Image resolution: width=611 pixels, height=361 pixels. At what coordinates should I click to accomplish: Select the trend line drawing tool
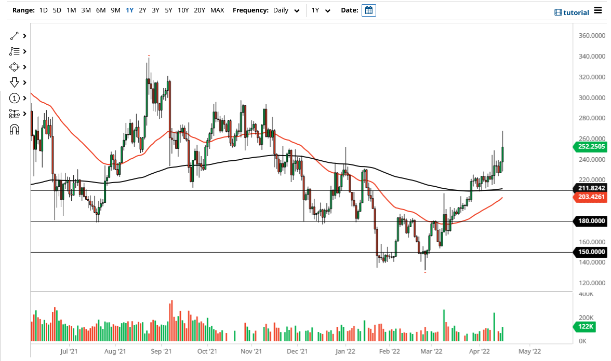(14, 35)
